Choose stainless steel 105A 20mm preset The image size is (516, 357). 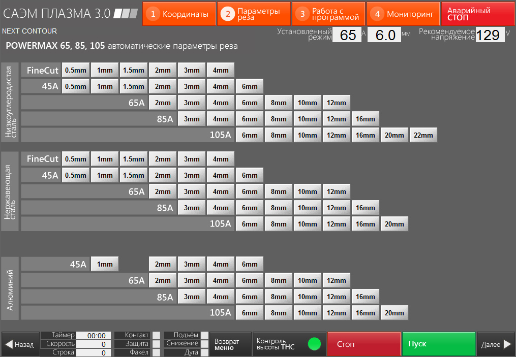pyautogui.click(x=394, y=224)
